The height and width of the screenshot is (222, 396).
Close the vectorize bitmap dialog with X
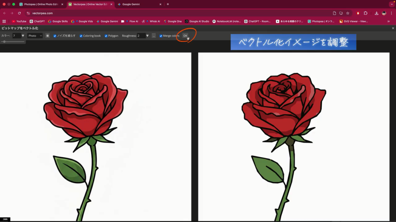393,28
